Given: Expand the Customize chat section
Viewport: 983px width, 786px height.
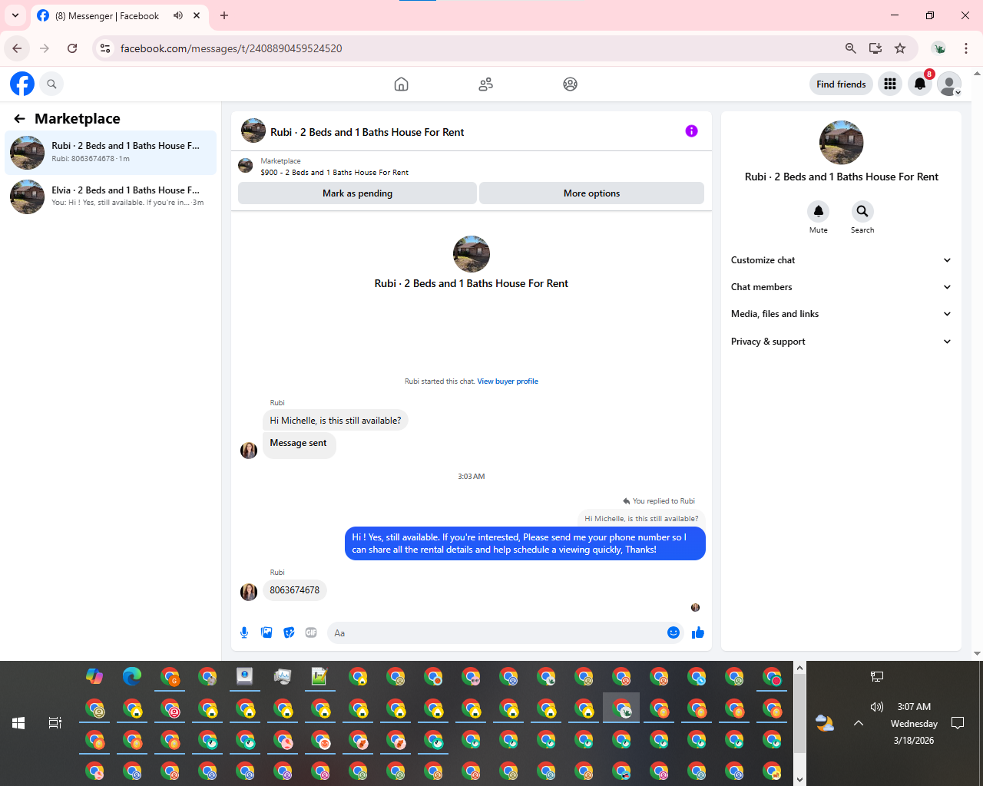Looking at the screenshot, I should [x=841, y=260].
